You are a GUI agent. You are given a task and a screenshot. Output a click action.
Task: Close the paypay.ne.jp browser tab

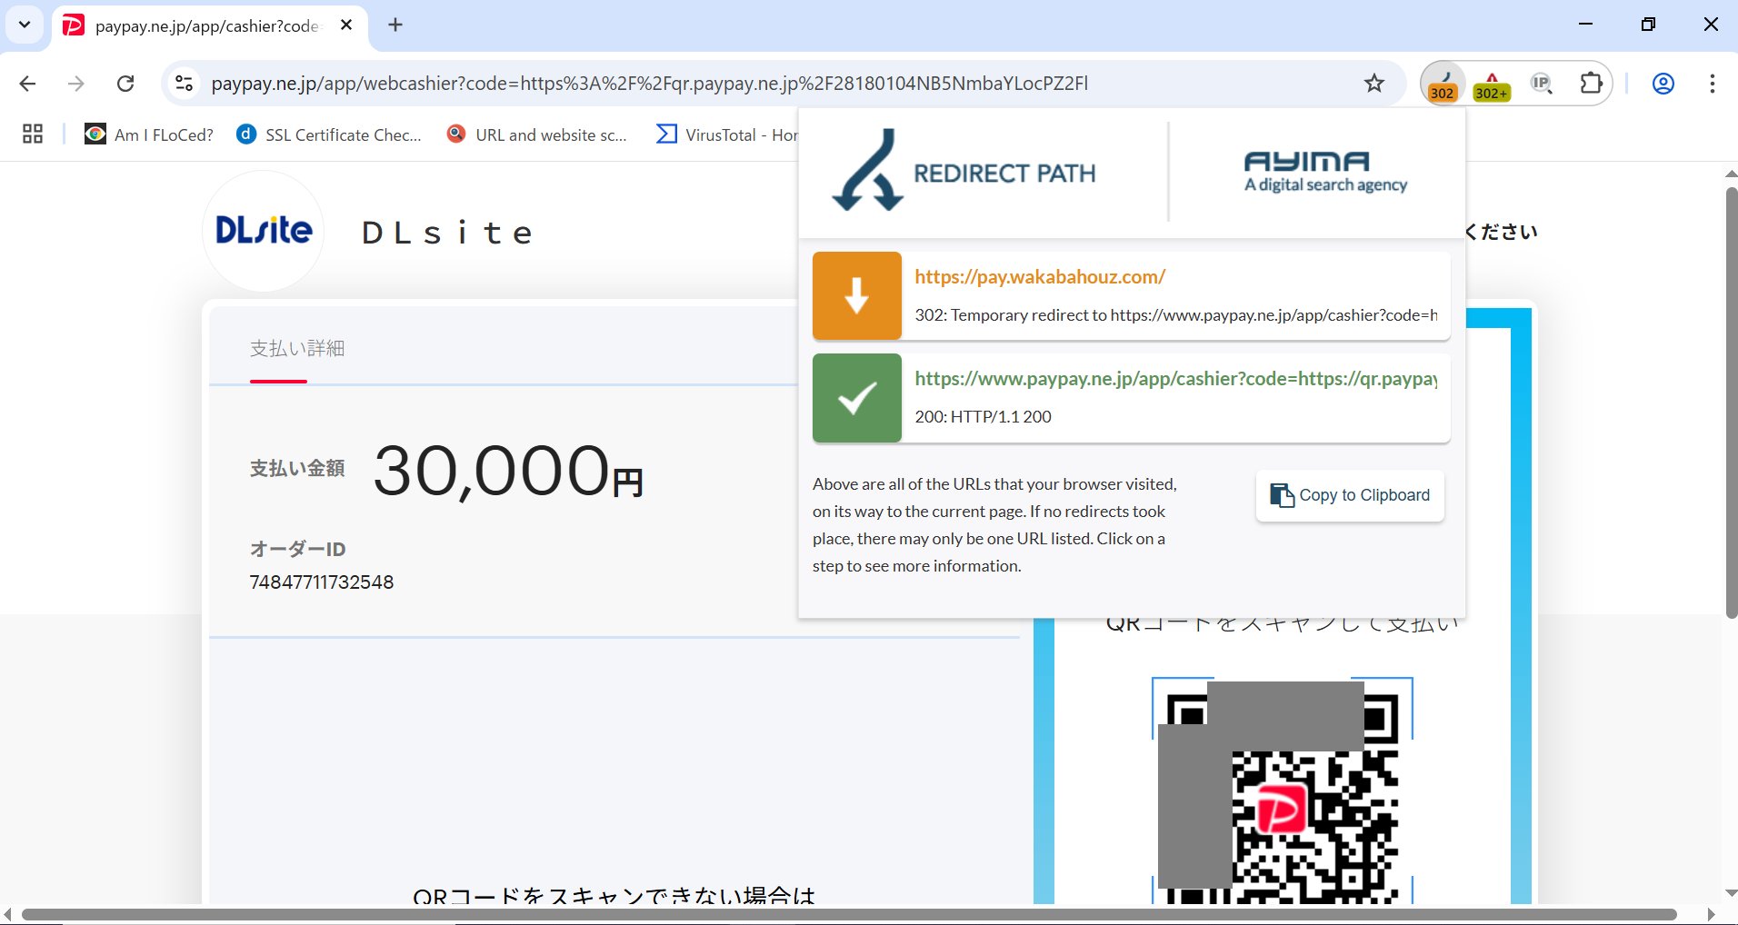346,25
